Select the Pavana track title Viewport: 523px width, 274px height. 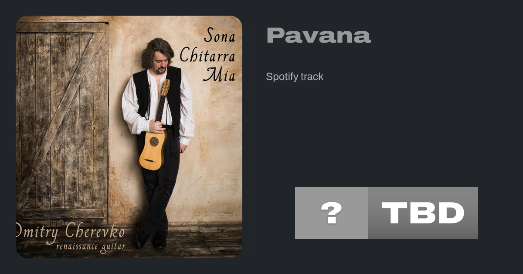tap(319, 36)
